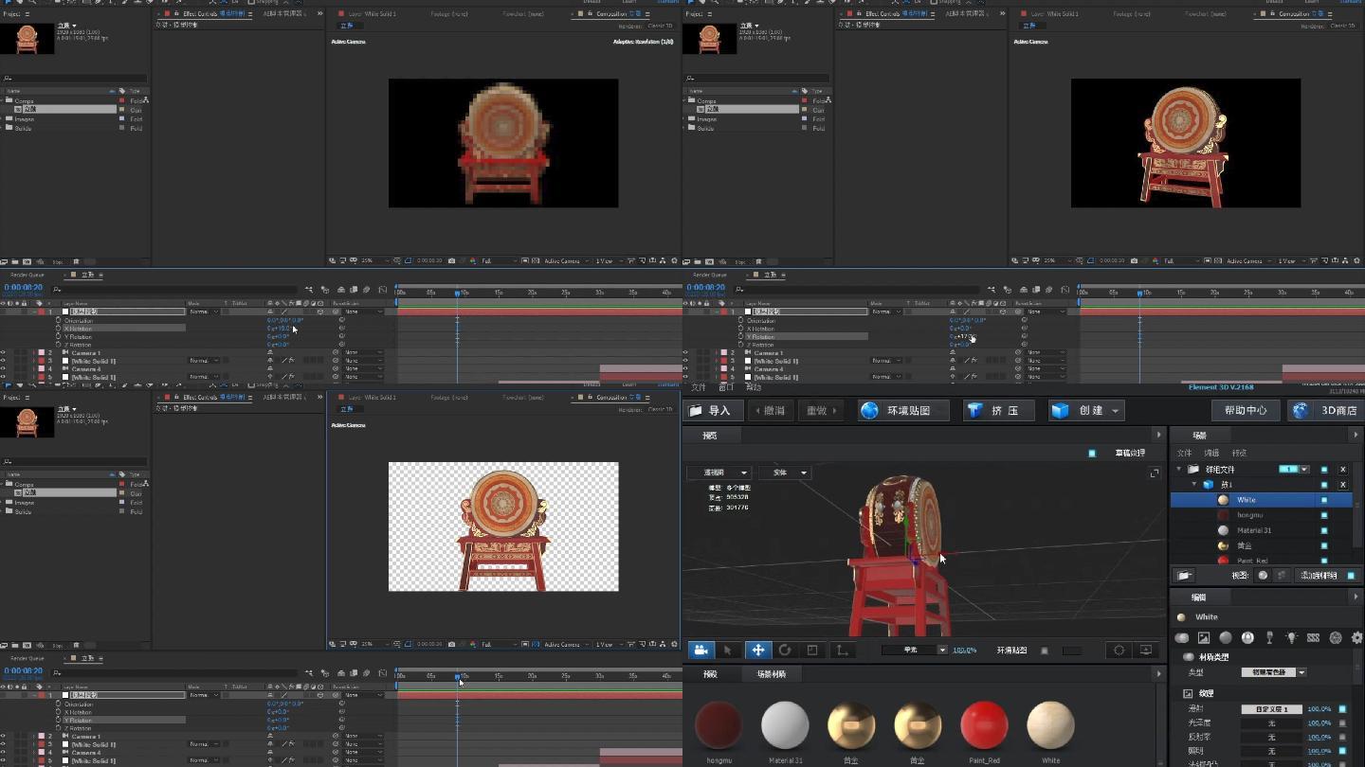Open the Full resolution dropdown in top-left AE viewer
Screen dimensions: 1365x767
click(x=500, y=260)
